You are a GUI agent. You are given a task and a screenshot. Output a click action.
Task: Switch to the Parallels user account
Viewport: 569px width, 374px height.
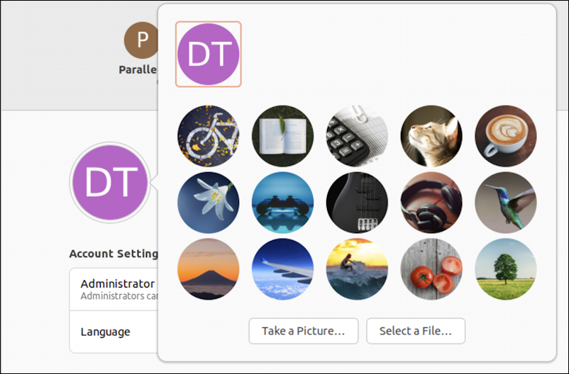tap(141, 48)
